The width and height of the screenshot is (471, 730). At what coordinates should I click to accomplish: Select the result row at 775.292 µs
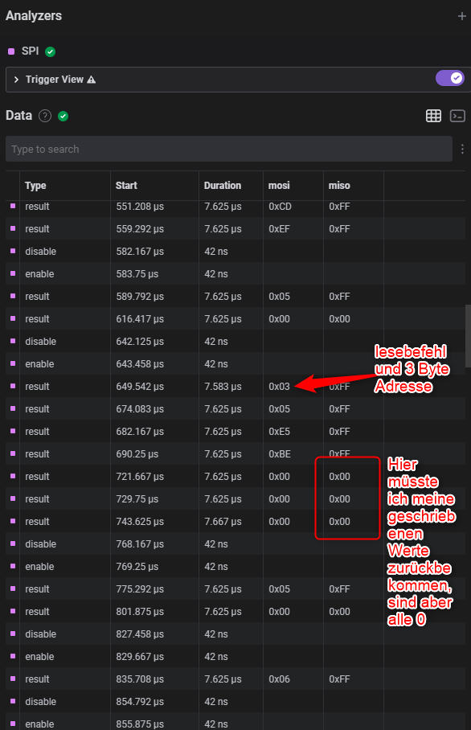click(235, 589)
